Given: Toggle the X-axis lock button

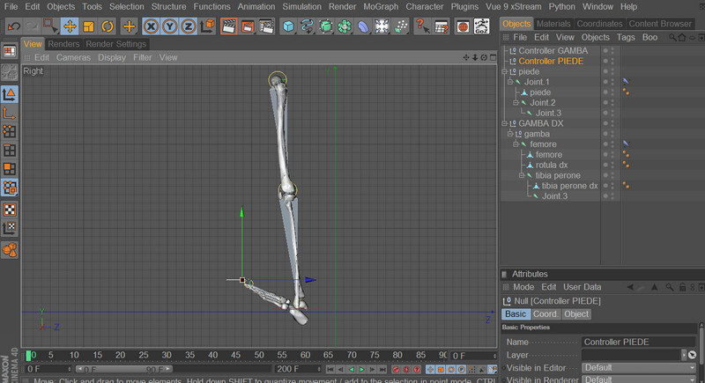Looking at the screenshot, I should (152, 26).
